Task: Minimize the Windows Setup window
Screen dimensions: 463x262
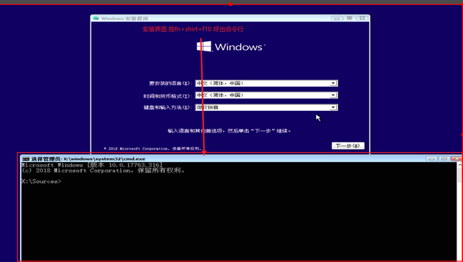Action: [x=336, y=18]
